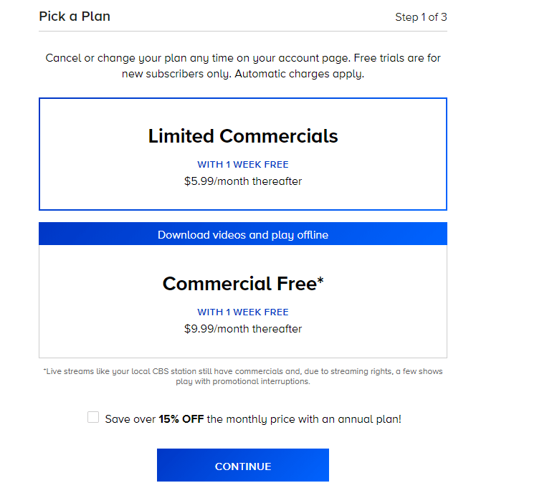Click the Automatic charges apply sentence
This screenshot has height=493, width=552.
(299, 74)
